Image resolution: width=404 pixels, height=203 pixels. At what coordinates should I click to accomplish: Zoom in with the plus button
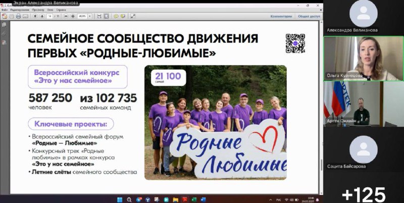(x=73, y=16)
